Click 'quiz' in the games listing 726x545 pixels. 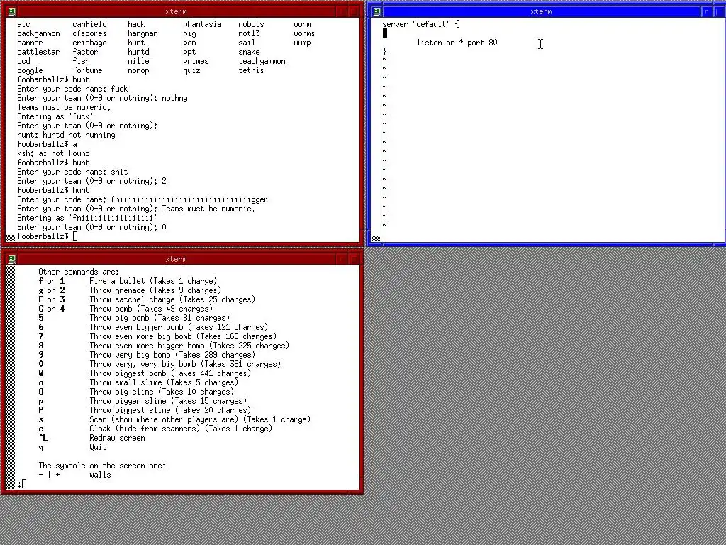point(191,70)
